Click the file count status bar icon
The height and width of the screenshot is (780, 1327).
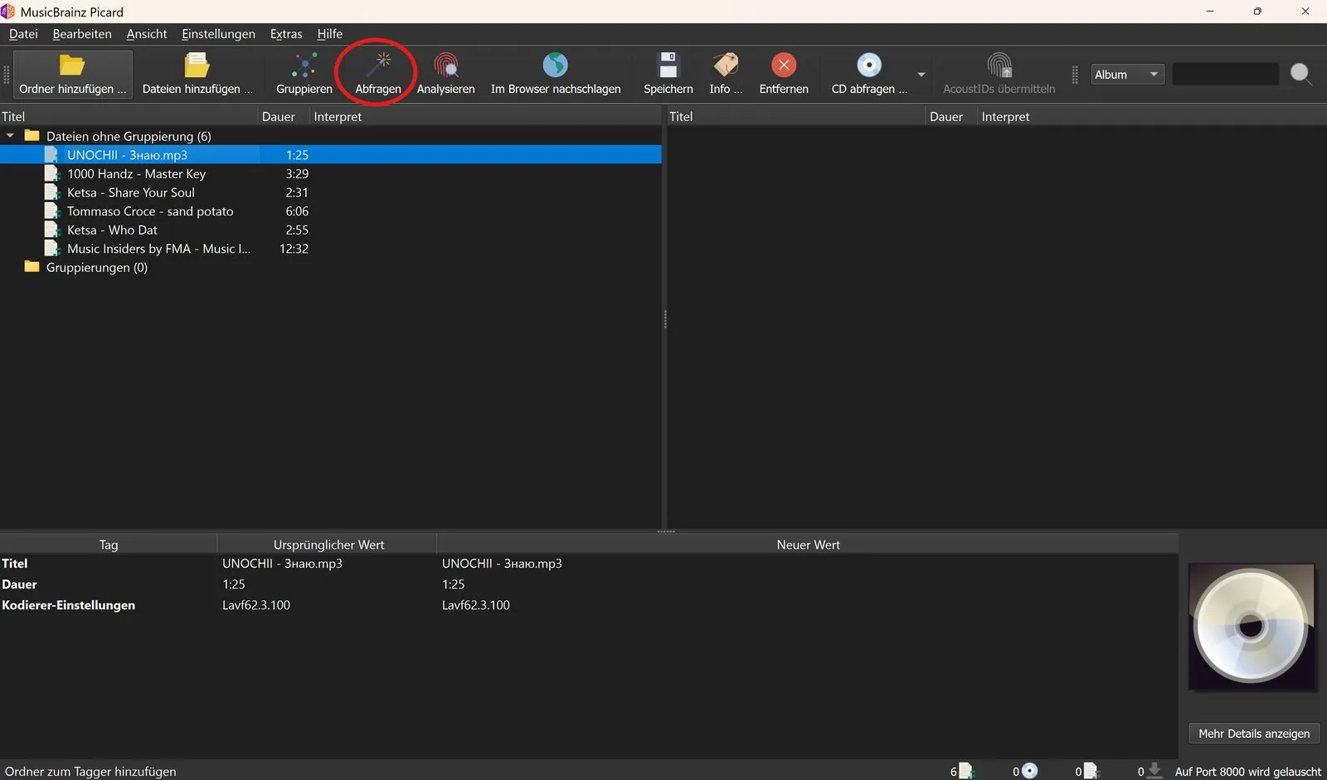[965, 771]
